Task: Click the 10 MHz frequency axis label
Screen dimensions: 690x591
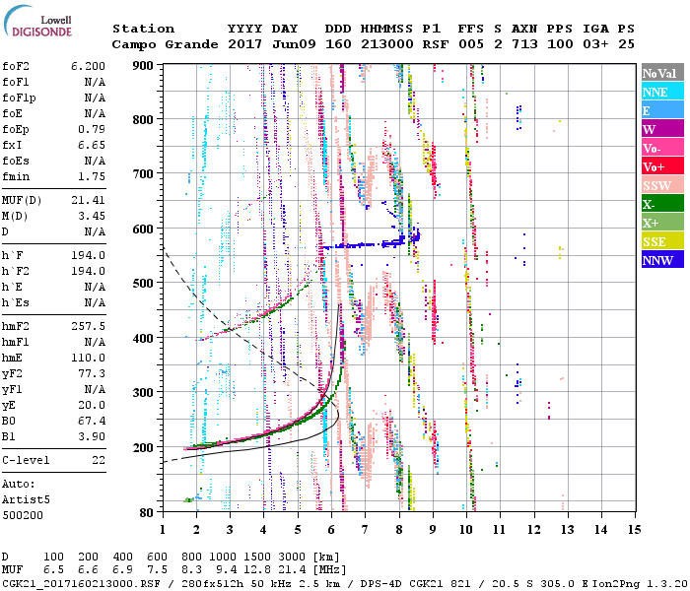Action: (465, 530)
